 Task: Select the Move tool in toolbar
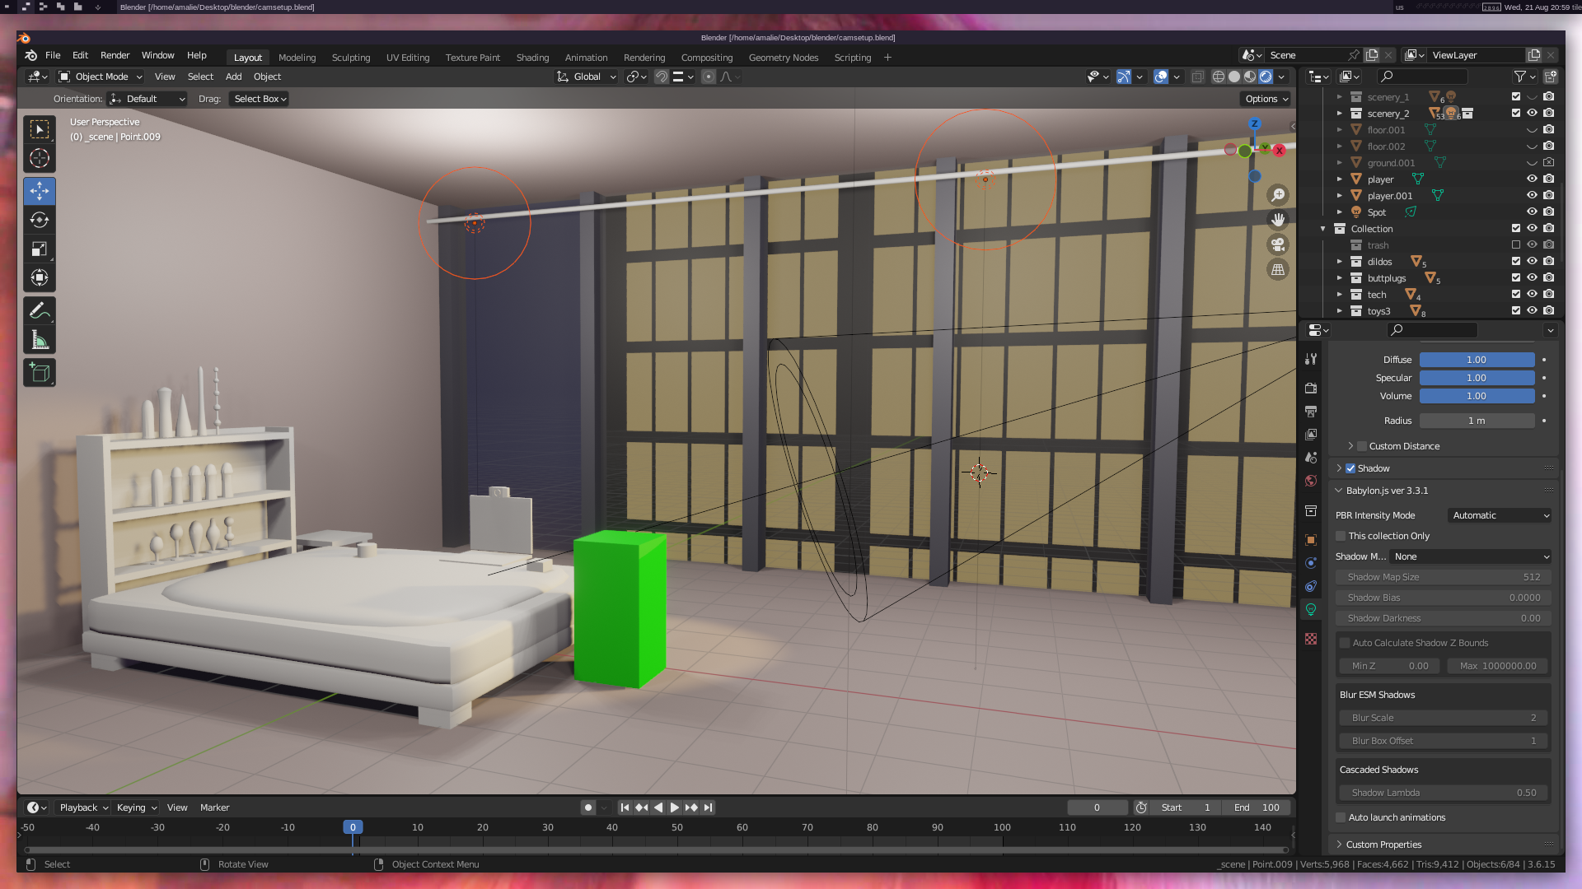click(39, 191)
